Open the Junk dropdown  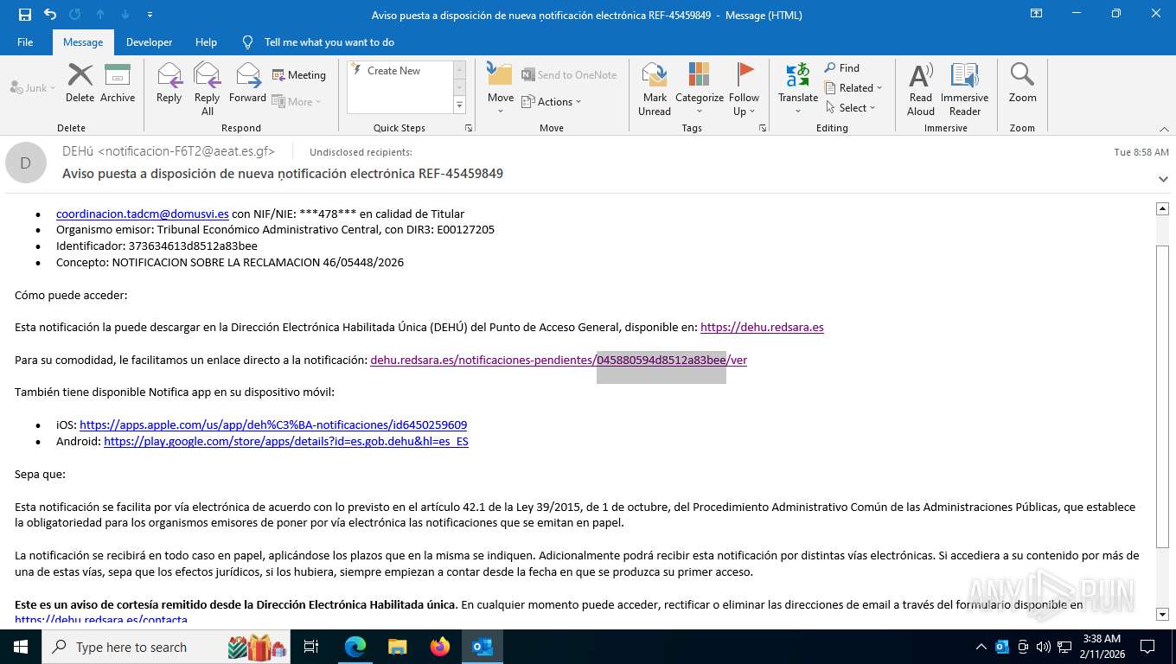(x=33, y=88)
